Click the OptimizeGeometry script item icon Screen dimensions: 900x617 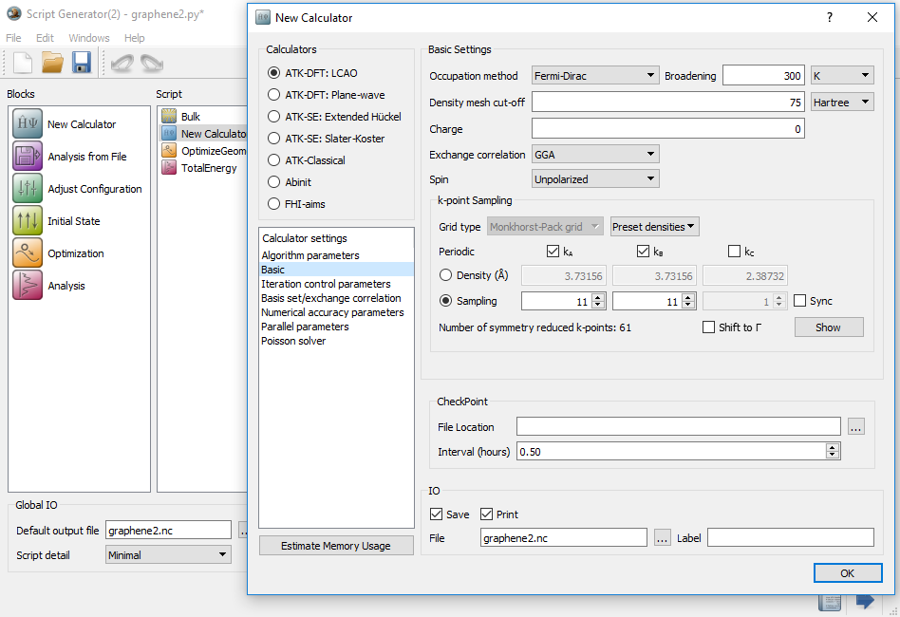click(x=169, y=150)
